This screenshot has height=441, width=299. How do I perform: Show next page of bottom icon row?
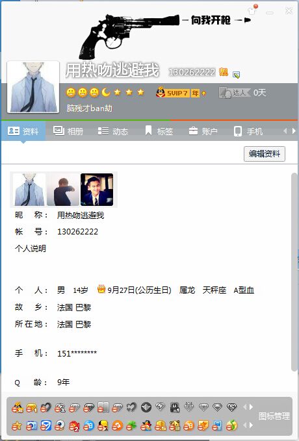click(250, 425)
